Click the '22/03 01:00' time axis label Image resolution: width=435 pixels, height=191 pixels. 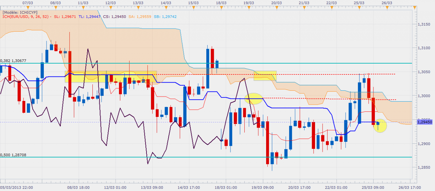(x=336, y=187)
